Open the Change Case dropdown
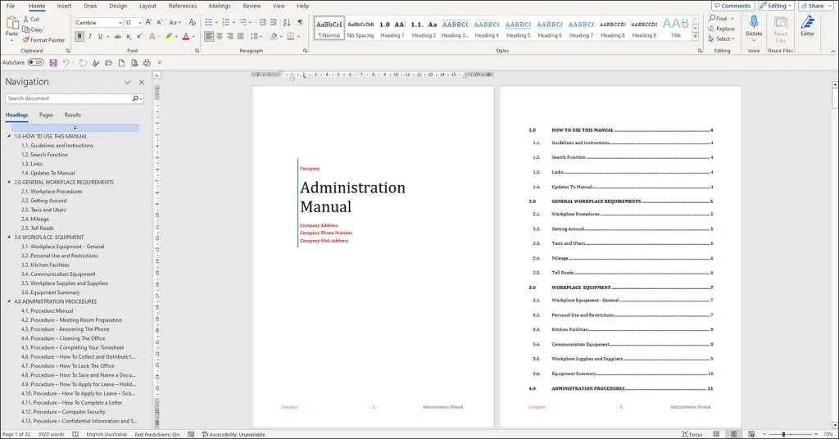 (x=175, y=22)
